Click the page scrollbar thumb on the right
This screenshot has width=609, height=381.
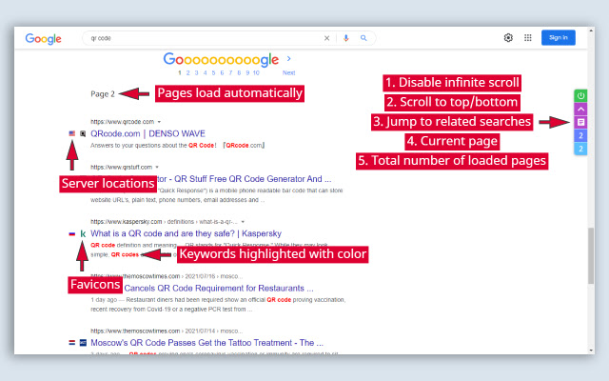(x=591, y=256)
